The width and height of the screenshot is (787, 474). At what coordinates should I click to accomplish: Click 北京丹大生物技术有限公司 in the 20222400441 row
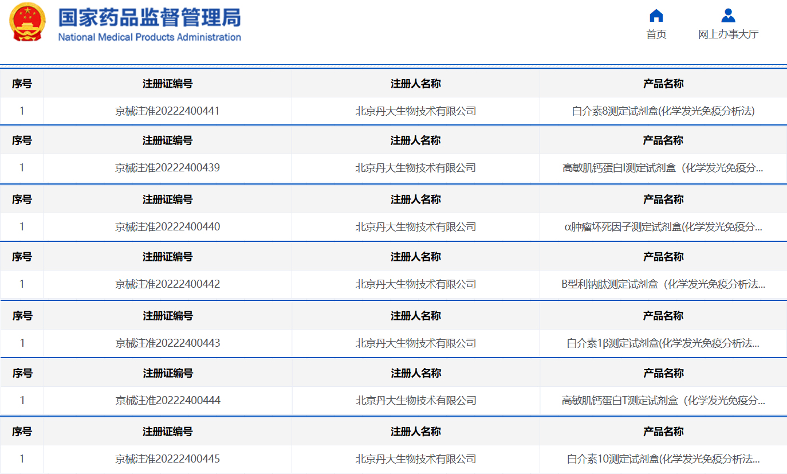click(416, 111)
